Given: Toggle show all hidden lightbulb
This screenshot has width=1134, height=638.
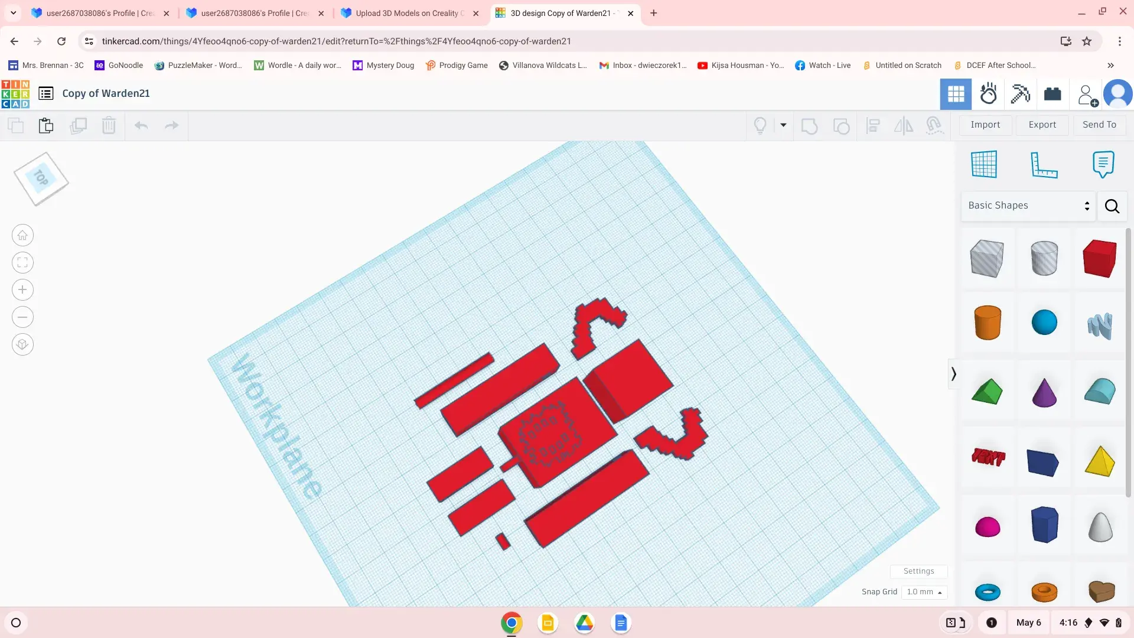Looking at the screenshot, I should coord(760,125).
